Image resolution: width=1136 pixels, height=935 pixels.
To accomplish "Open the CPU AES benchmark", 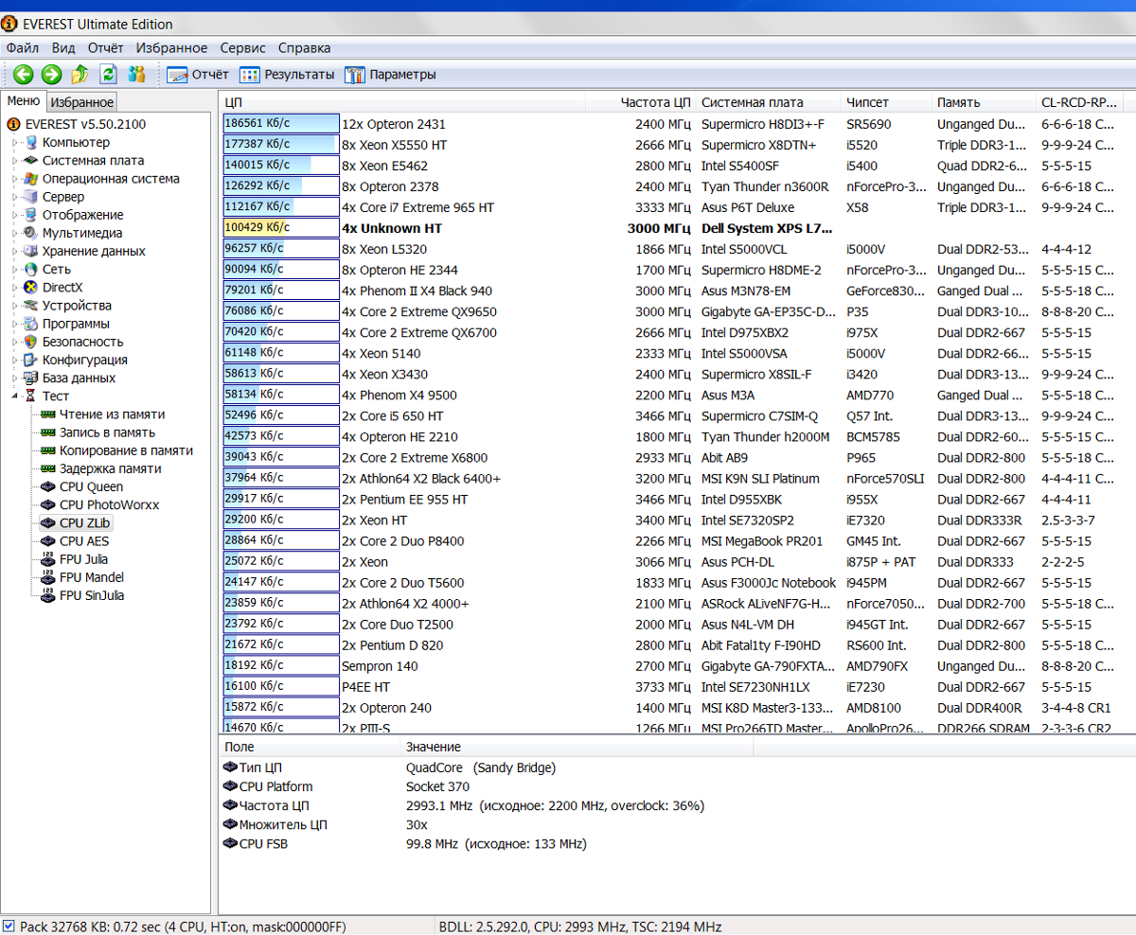I will click(x=84, y=540).
